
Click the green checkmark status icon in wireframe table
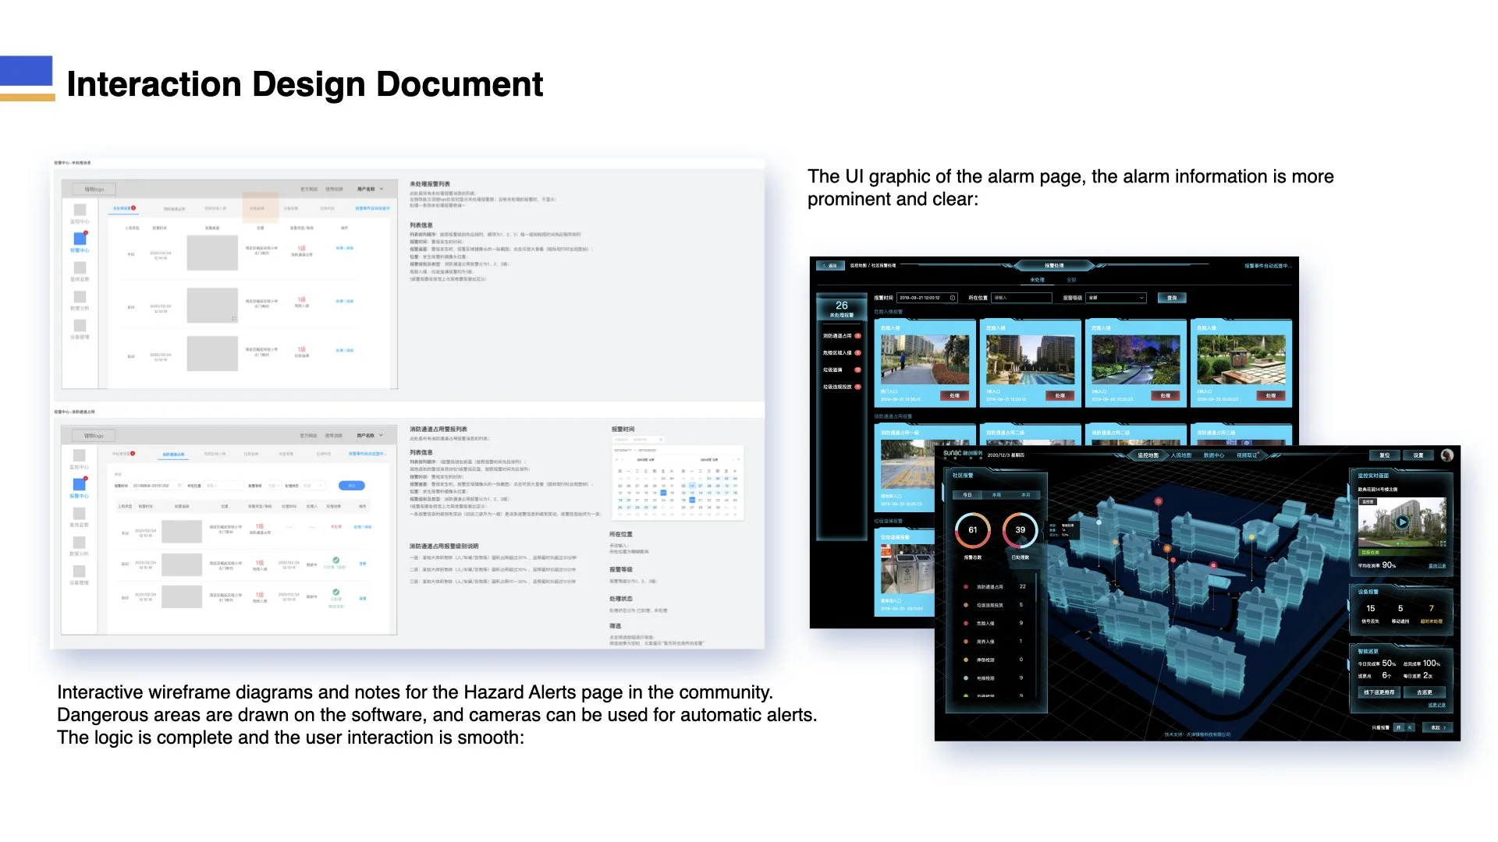click(x=335, y=561)
